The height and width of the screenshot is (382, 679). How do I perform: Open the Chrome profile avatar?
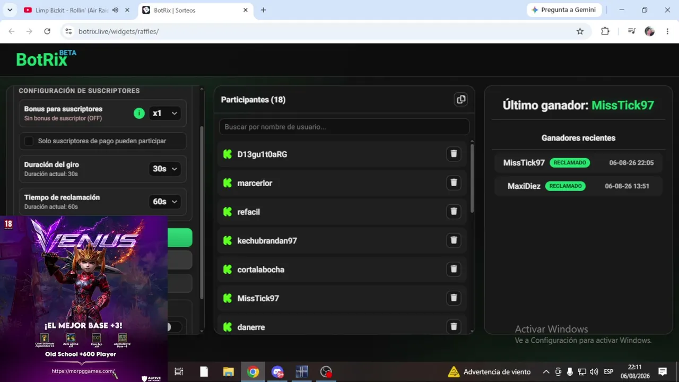click(649, 31)
